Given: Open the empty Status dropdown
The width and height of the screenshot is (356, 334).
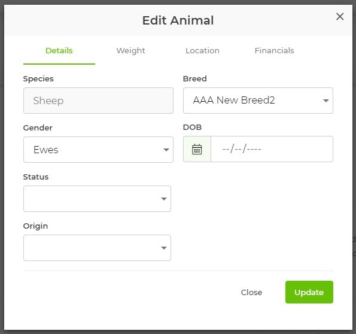Looking at the screenshot, I should point(97,199).
